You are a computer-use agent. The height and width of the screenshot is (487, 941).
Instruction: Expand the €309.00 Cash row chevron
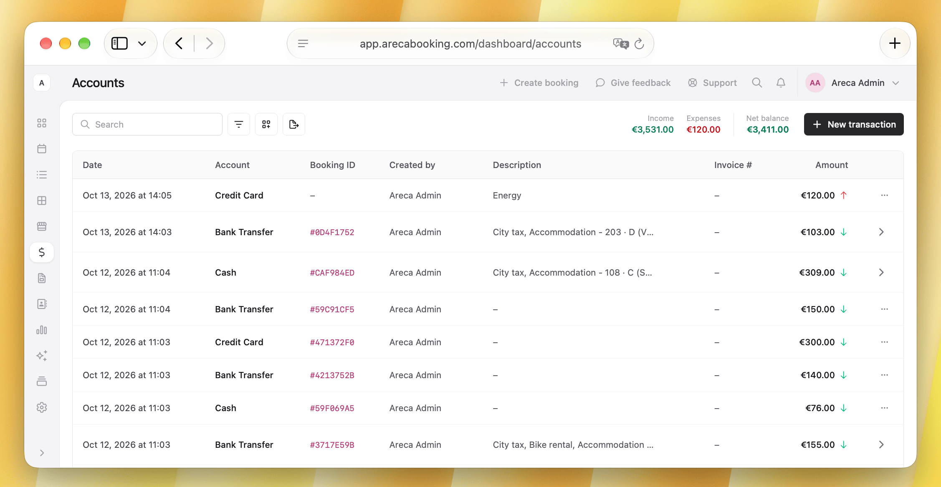click(x=881, y=272)
